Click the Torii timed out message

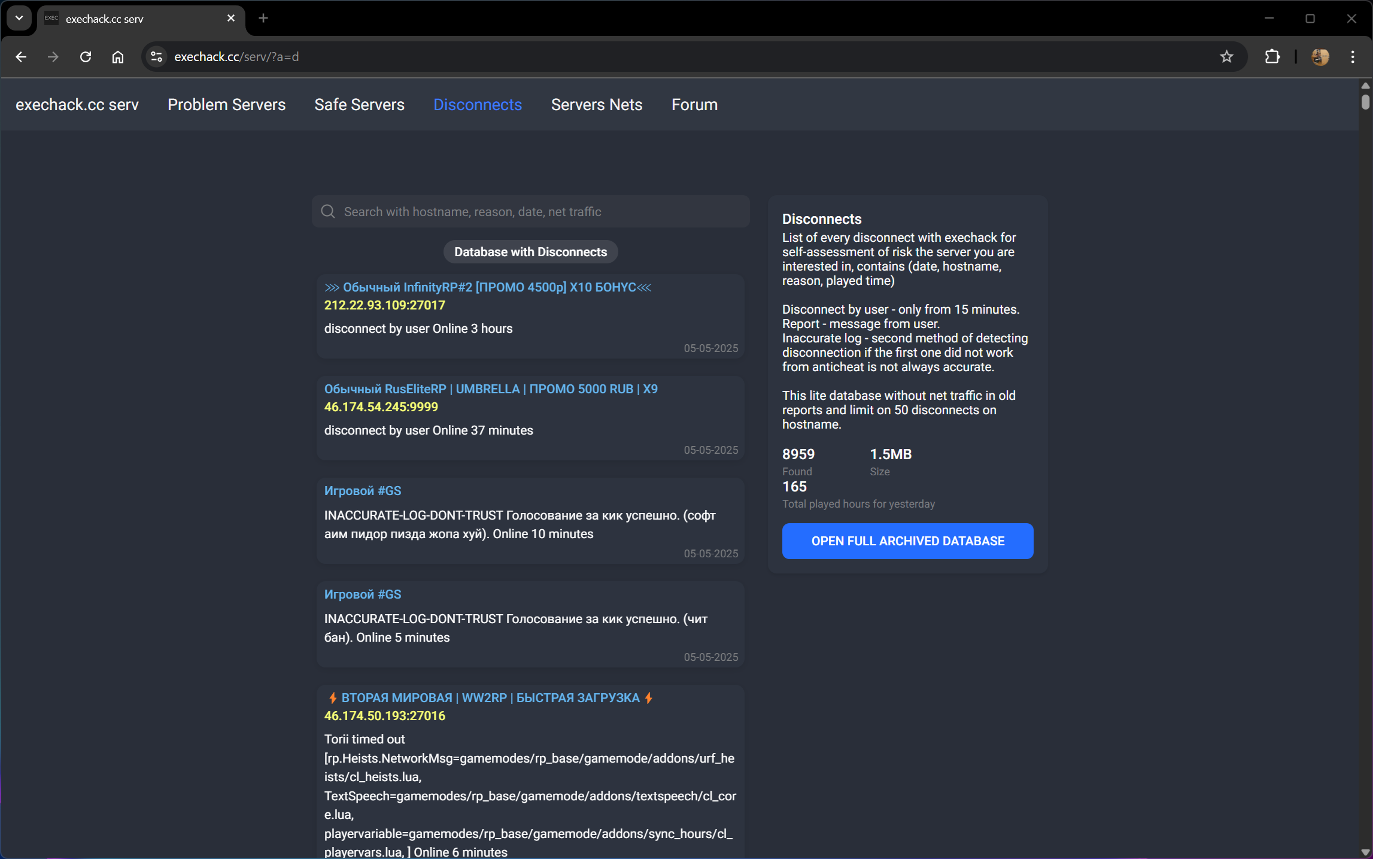tap(364, 739)
